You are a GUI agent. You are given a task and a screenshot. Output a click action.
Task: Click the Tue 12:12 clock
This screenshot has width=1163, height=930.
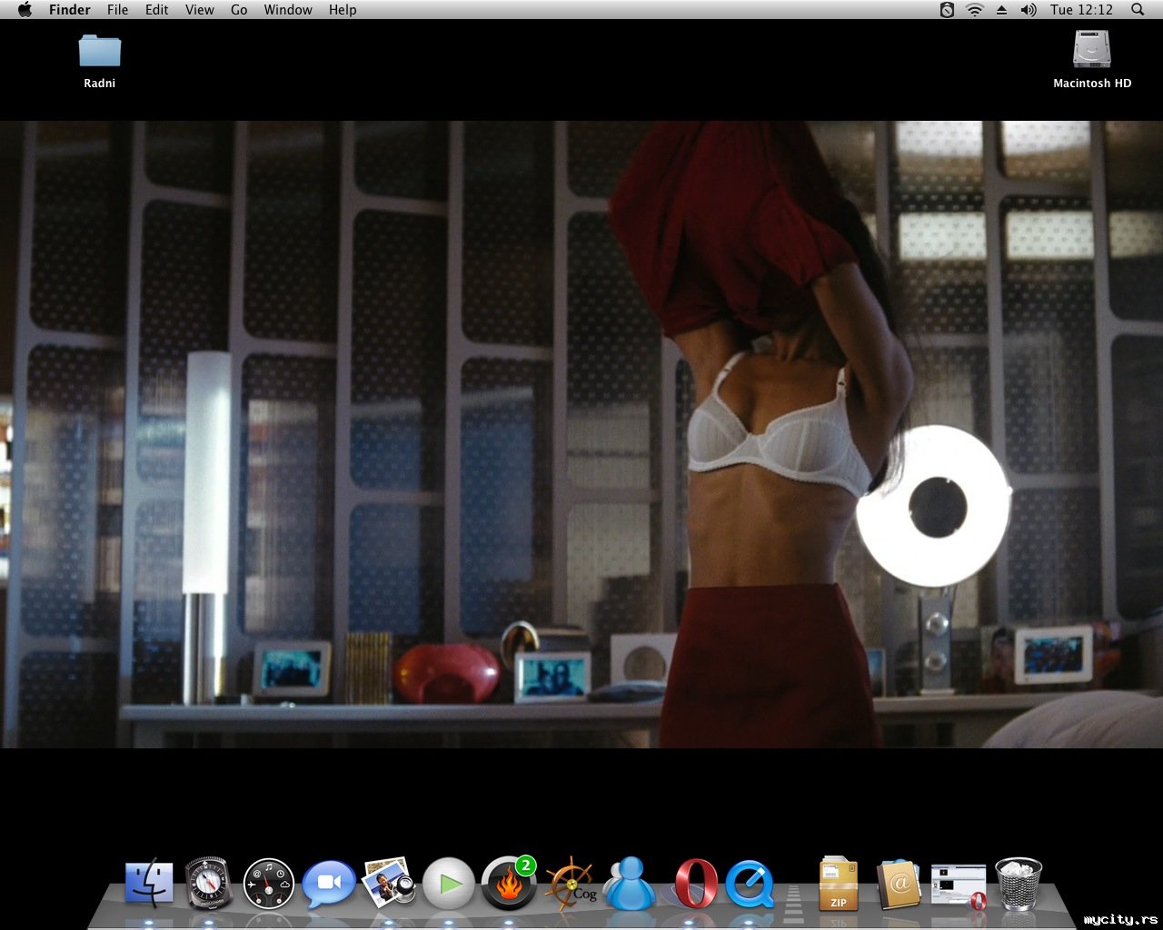(x=1081, y=10)
